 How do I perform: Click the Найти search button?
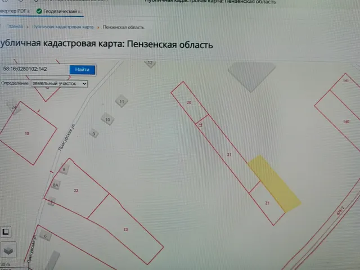click(x=82, y=70)
